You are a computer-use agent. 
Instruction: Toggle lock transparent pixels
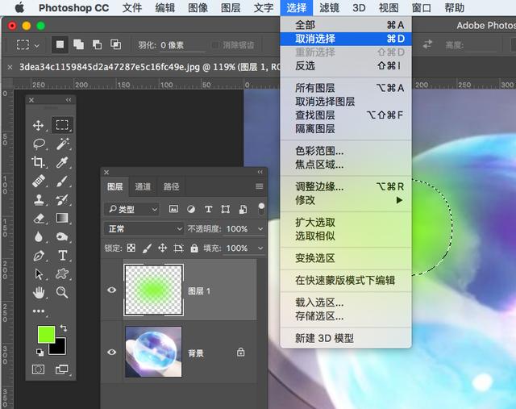point(131,248)
